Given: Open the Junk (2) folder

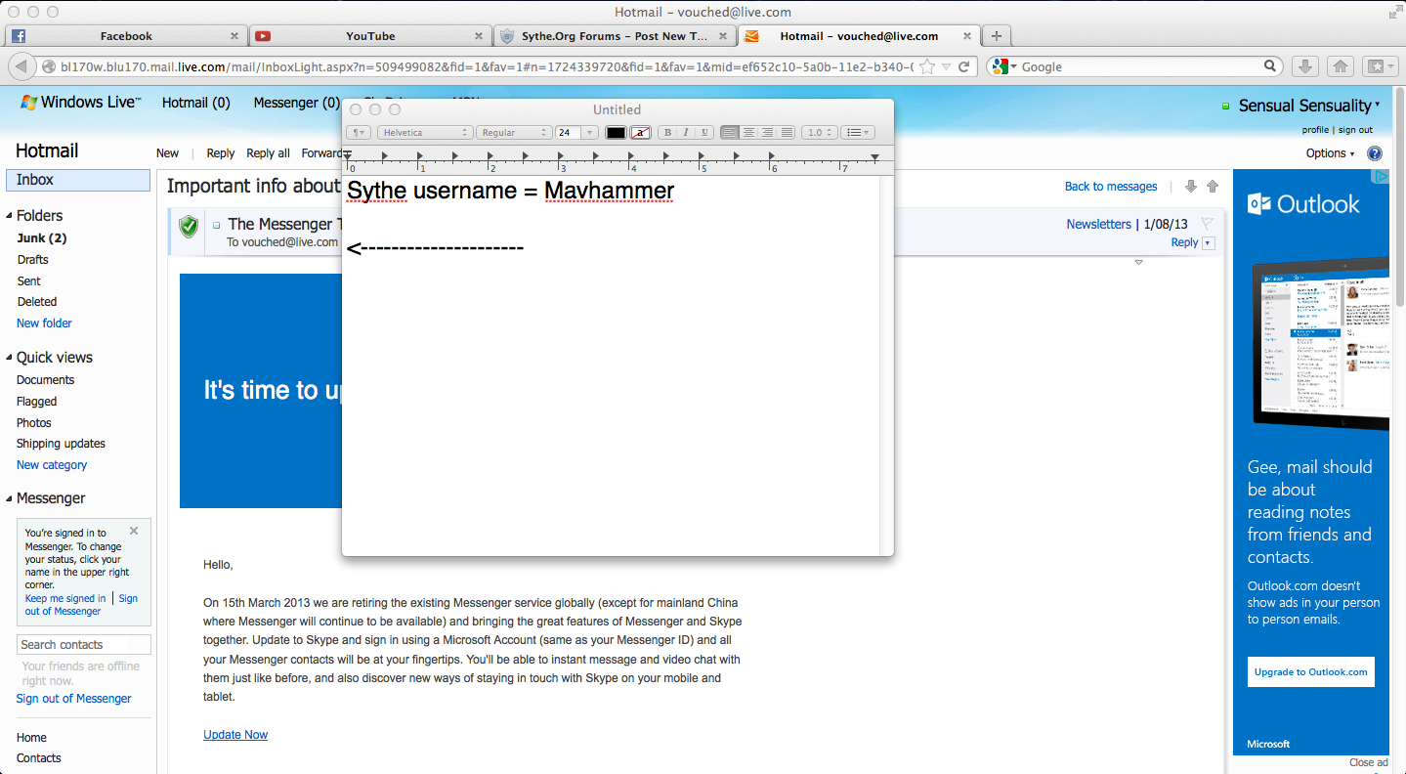Looking at the screenshot, I should [42, 238].
